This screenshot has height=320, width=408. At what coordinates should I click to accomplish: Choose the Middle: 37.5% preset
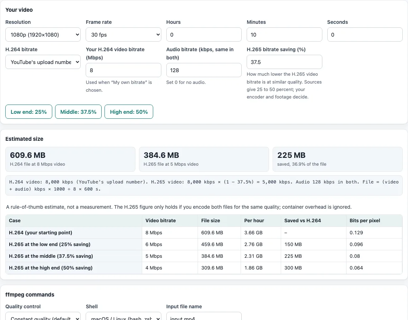[78, 112]
